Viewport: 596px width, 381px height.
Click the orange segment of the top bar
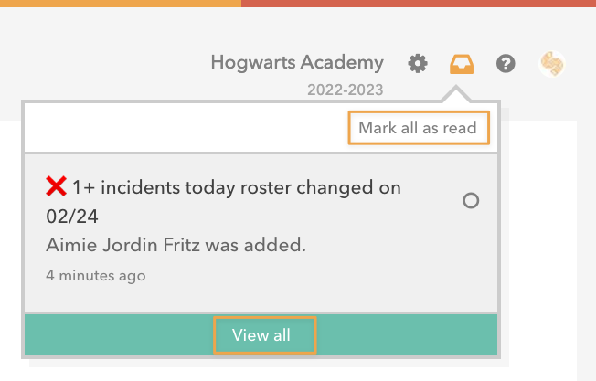pos(119,3)
